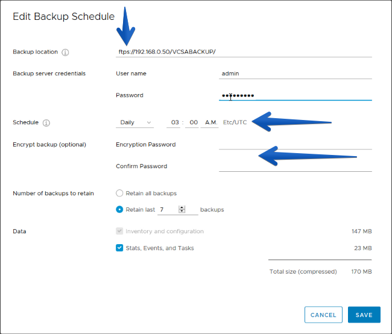Click the Encryption Password field
This screenshot has height=334, width=392.
coord(296,144)
